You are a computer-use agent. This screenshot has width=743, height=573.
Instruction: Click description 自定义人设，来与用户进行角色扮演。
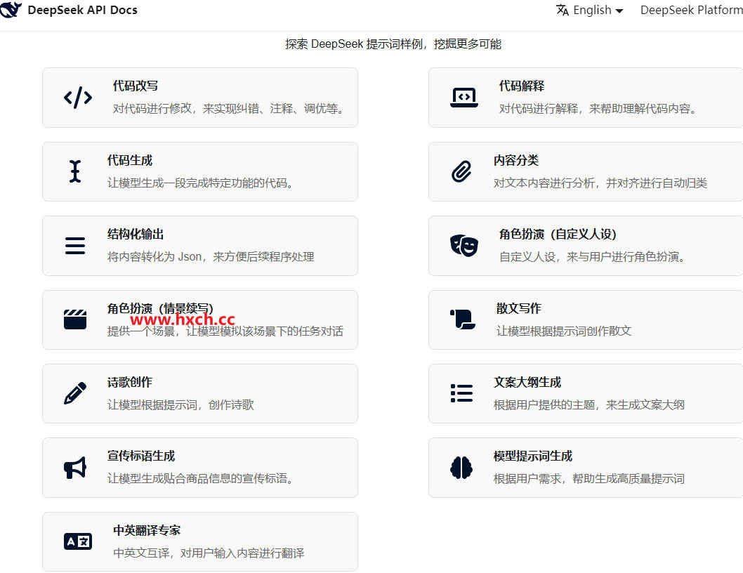coord(593,257)
